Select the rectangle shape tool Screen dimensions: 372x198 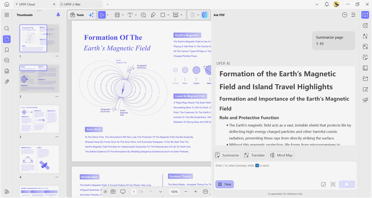coord(163,15)
